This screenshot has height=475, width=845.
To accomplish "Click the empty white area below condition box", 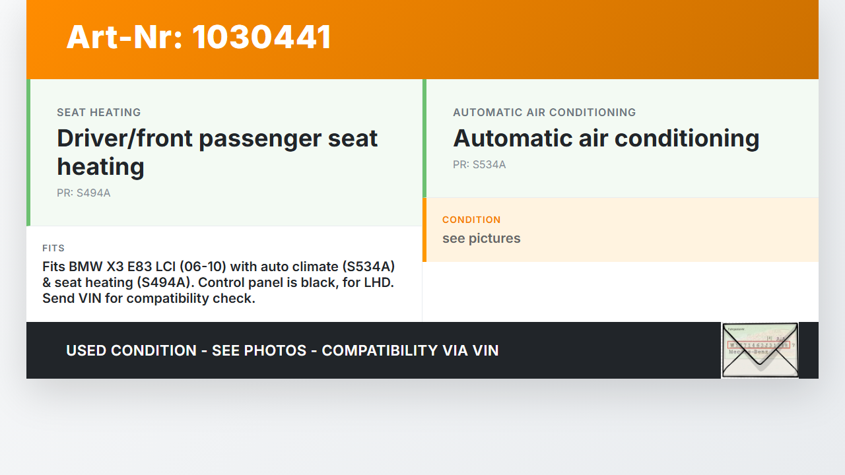I will tap(621, 292).
